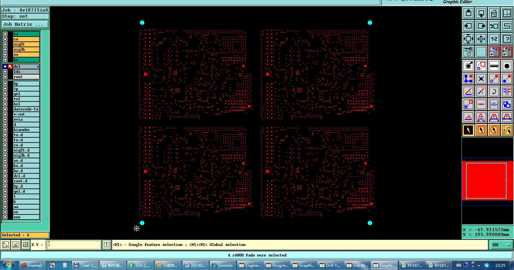
Task: Toggle display checkbox for rout layer
Action: point(5,77)
